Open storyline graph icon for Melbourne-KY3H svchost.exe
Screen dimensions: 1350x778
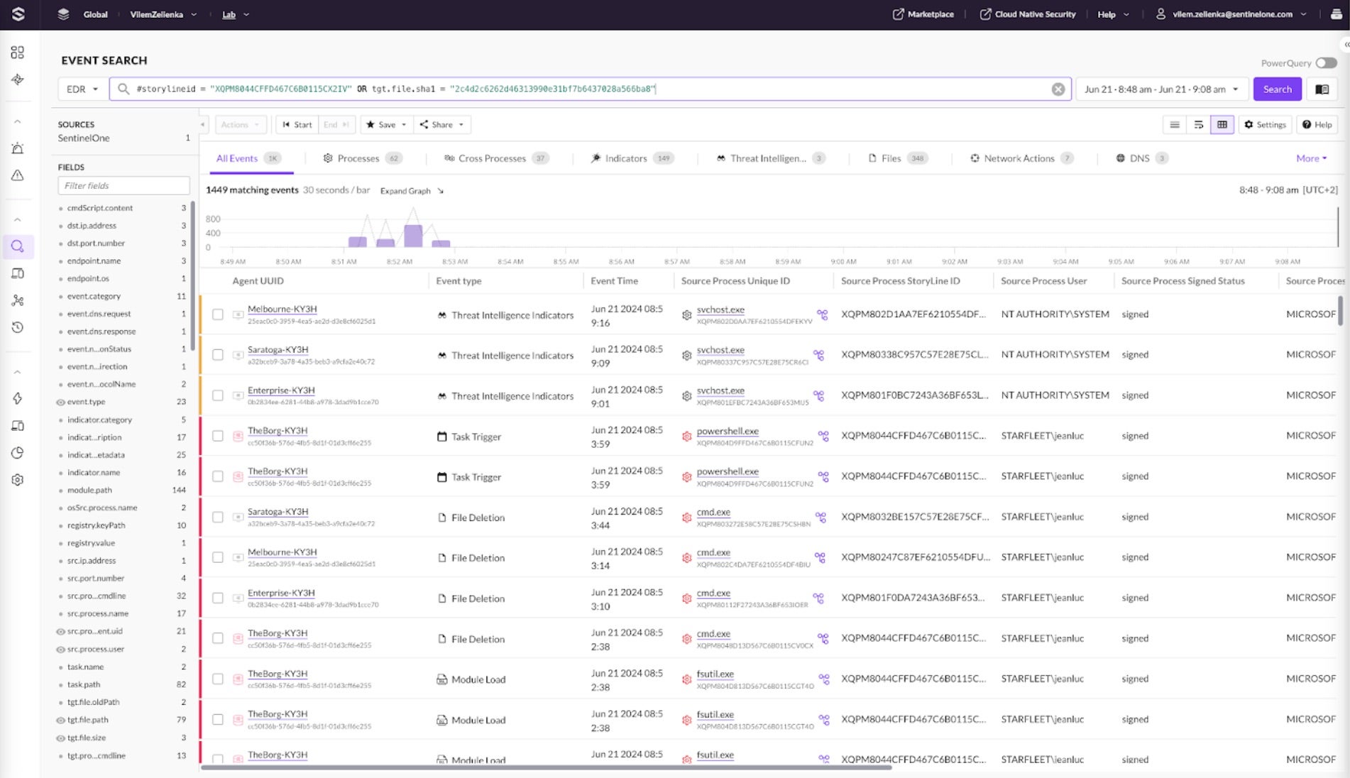click(x=822, y=314)
